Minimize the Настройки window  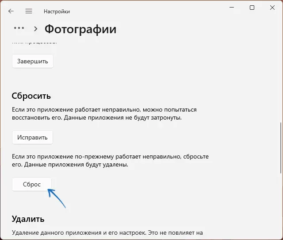(232, 8)
